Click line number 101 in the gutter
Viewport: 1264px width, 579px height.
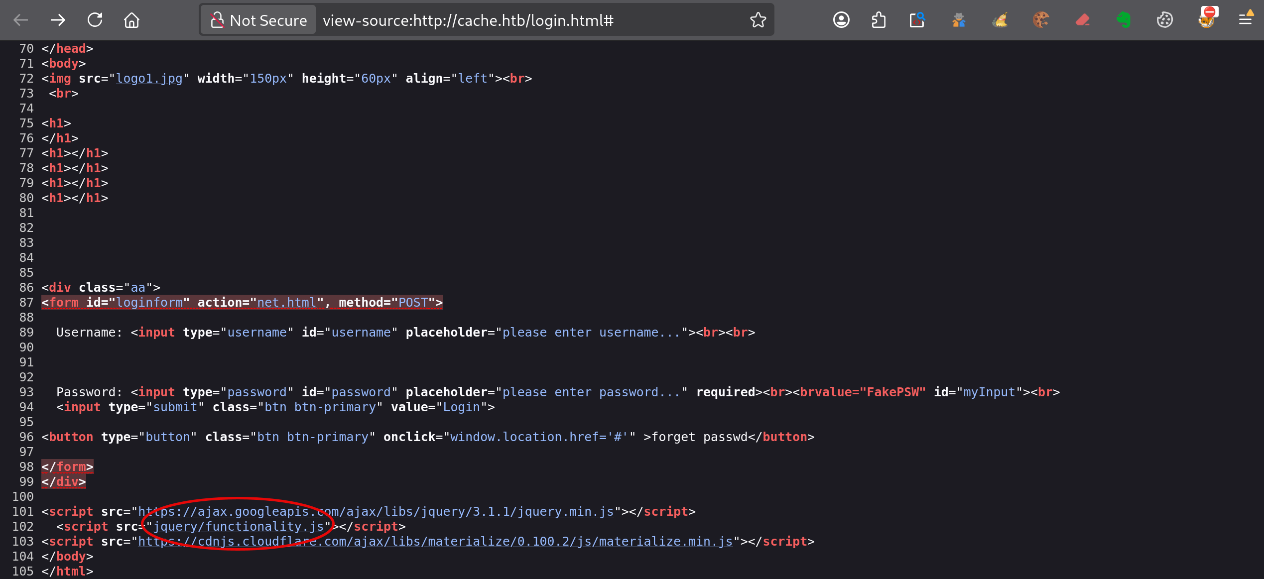tap(23, 512)
